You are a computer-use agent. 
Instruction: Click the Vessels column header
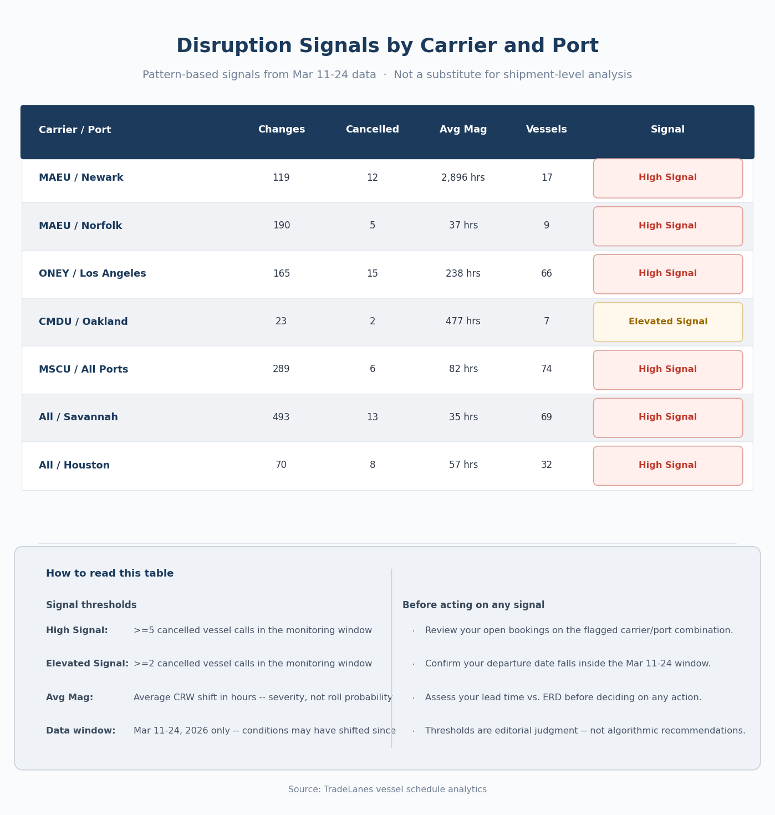tap(546, 130)
